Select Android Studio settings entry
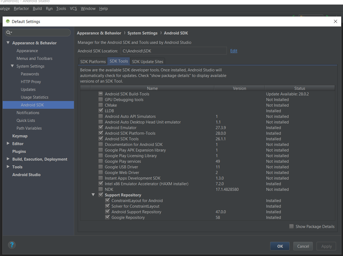 26,175
